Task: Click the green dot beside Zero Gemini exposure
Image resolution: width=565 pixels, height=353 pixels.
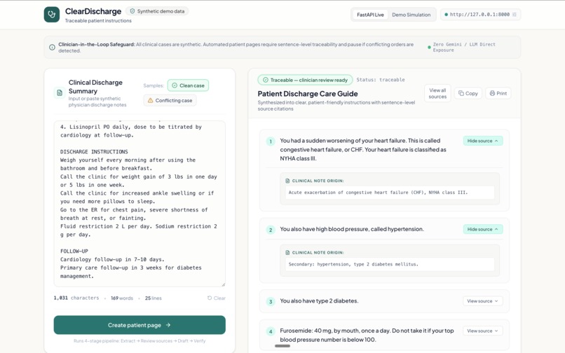Action: (x=429, y=47)
